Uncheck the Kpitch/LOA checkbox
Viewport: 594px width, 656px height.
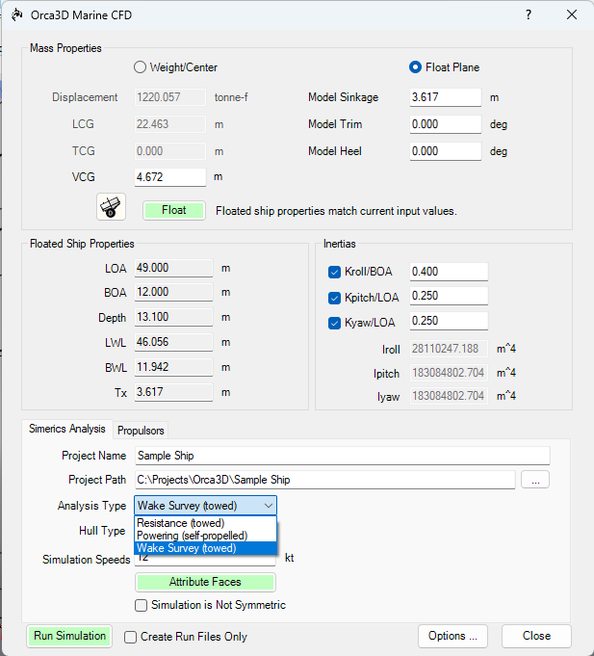coord(334,298)
